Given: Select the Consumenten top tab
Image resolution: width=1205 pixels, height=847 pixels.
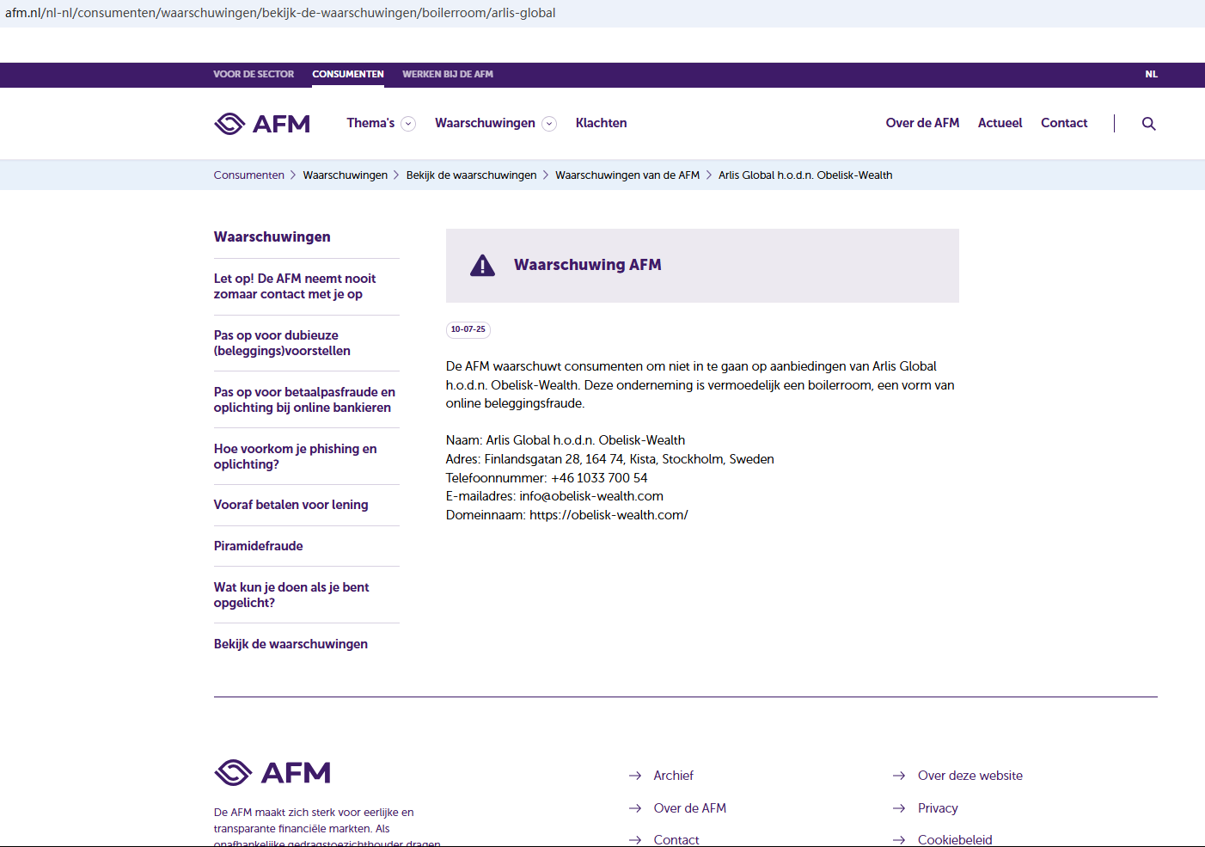Looking at the screenshot, I should tap(348, 75).
